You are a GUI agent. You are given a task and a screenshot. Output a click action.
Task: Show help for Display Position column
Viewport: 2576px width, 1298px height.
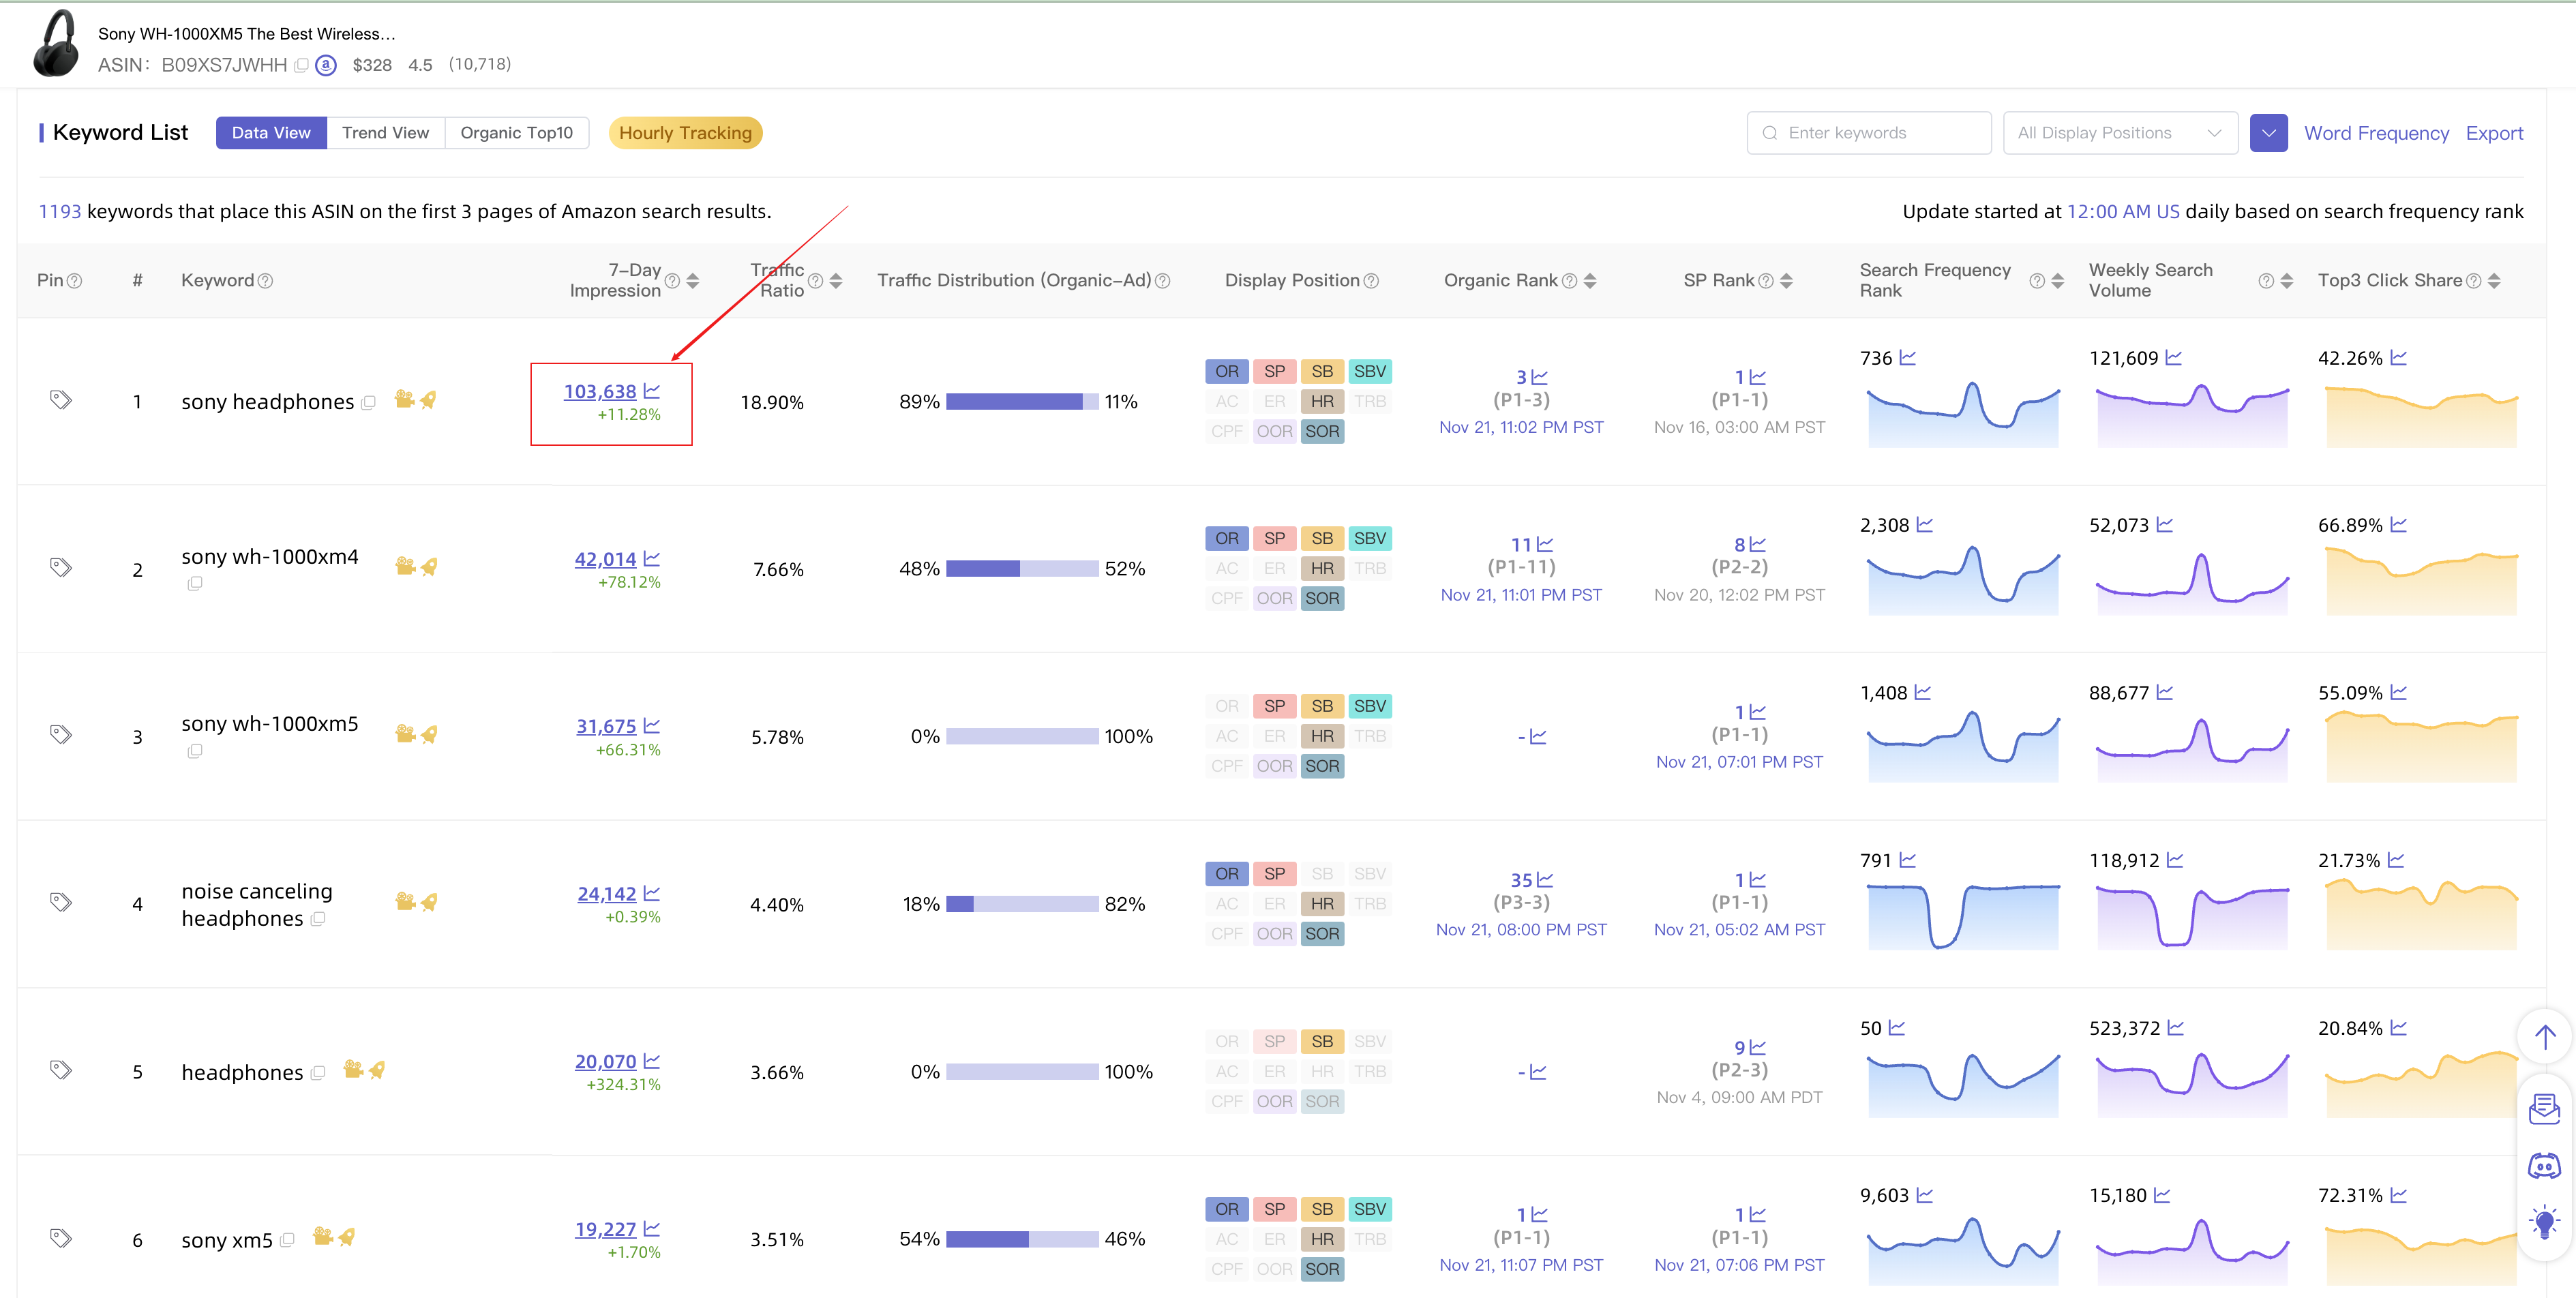(1371, 281)
